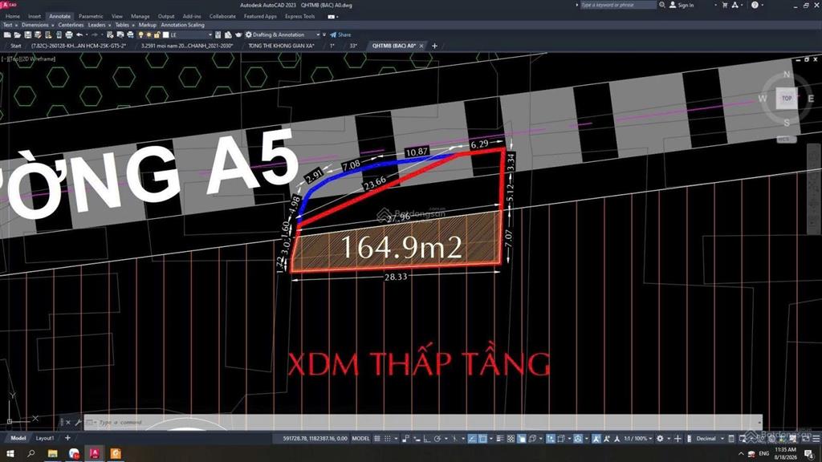This screenshot has height=462, width=822.
Task: Toggle Polar tracking icon in status bar
Action: pos(437,439)
